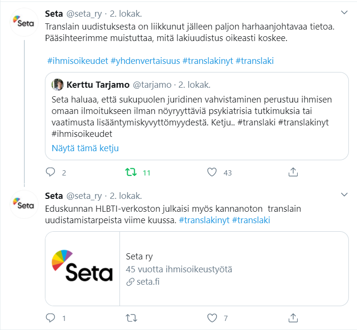
Task: Click "Näytä tämä ketju" link
Action: [85, 148]
